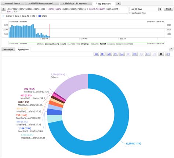Open the Malicious URL requests tab
This screenshot has height=158, width=174.
(76, 3)
